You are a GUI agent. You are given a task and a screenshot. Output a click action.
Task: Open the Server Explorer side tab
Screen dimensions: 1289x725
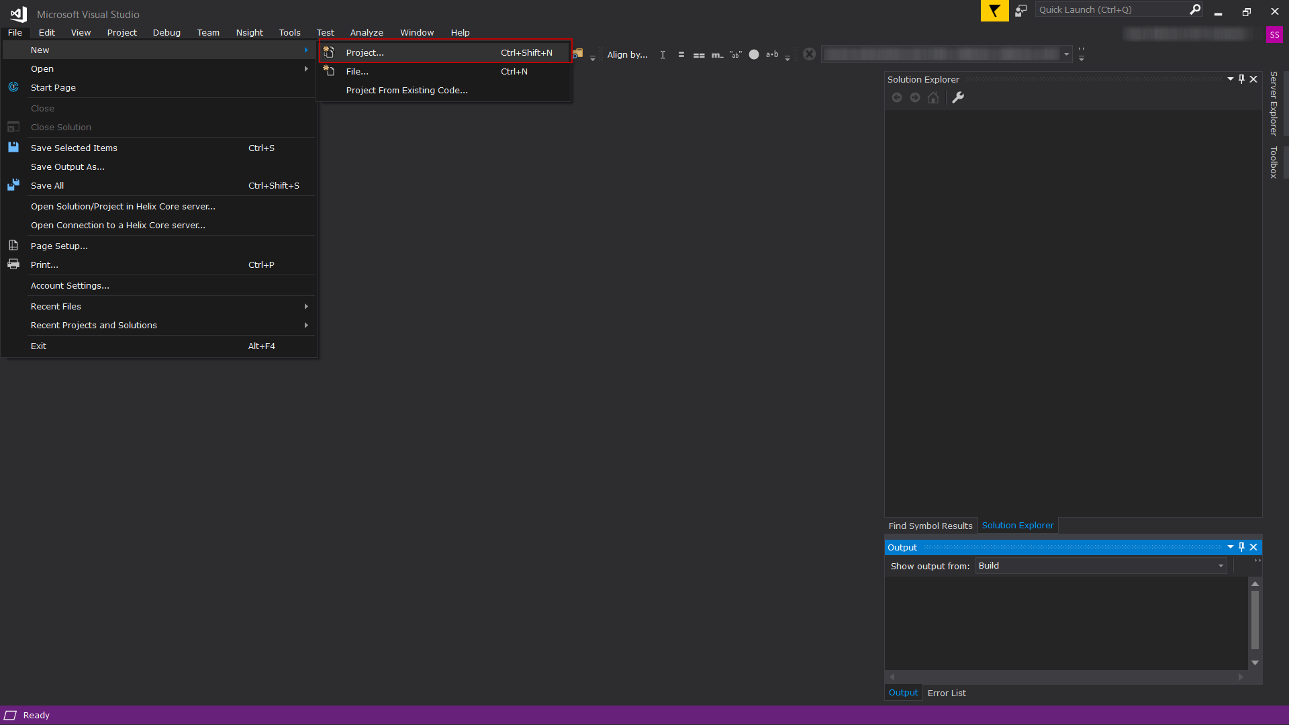[x=1274, y=103]
